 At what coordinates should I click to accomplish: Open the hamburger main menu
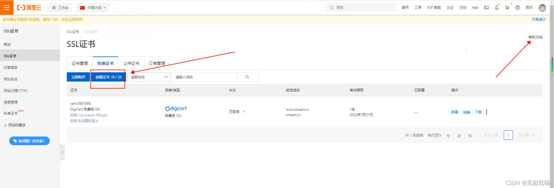pos(6,7)
